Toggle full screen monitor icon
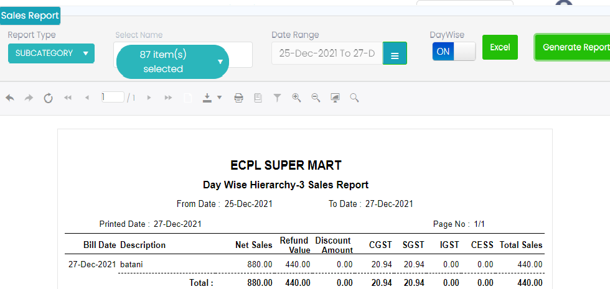 pyautogui.click(x=335, y=98)
